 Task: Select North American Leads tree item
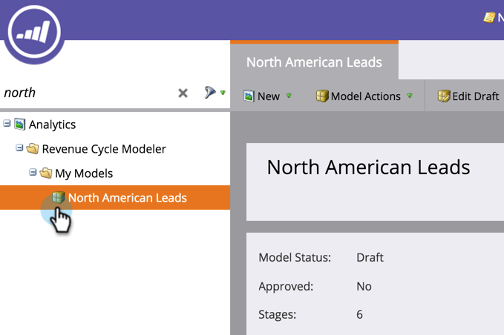pos(127,198)
